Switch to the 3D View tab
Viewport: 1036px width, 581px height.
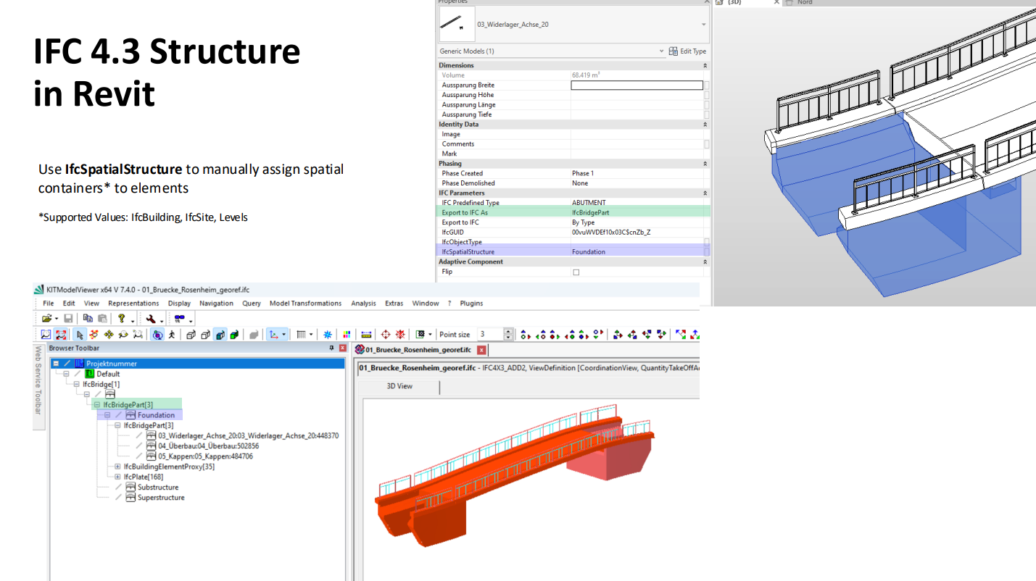click(x=399, y=387)
